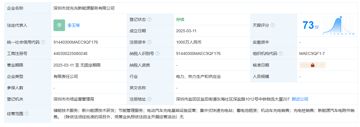Click founding date 2025-03-11 value
360x127 pixels.
coord(186,31)
